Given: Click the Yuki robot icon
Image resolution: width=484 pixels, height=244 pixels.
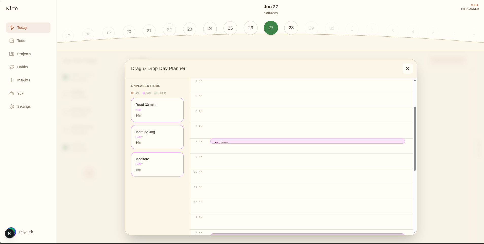Looking at the screenshot, I should point(12,93).
